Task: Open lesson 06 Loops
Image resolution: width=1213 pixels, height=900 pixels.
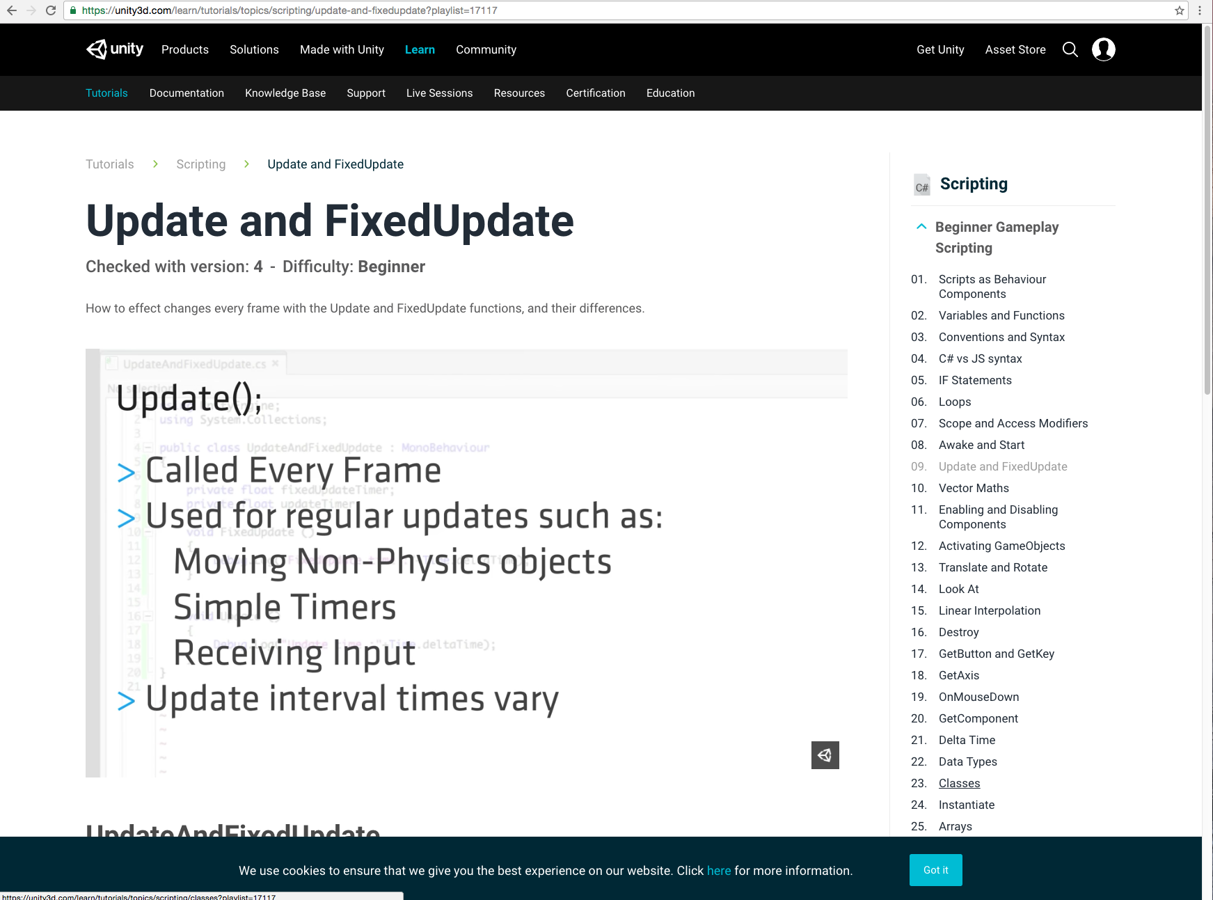Action: click(x=955, y=402)
